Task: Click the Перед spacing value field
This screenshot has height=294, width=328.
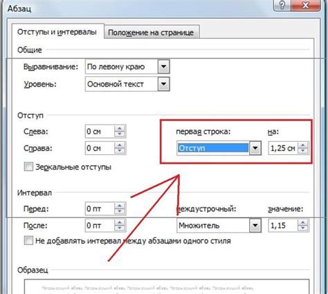Action: pyautogui.click(x=100, y=209)
